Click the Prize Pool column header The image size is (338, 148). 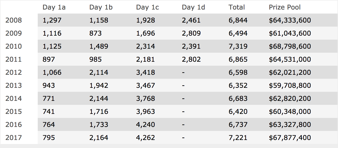pos(285,7)
